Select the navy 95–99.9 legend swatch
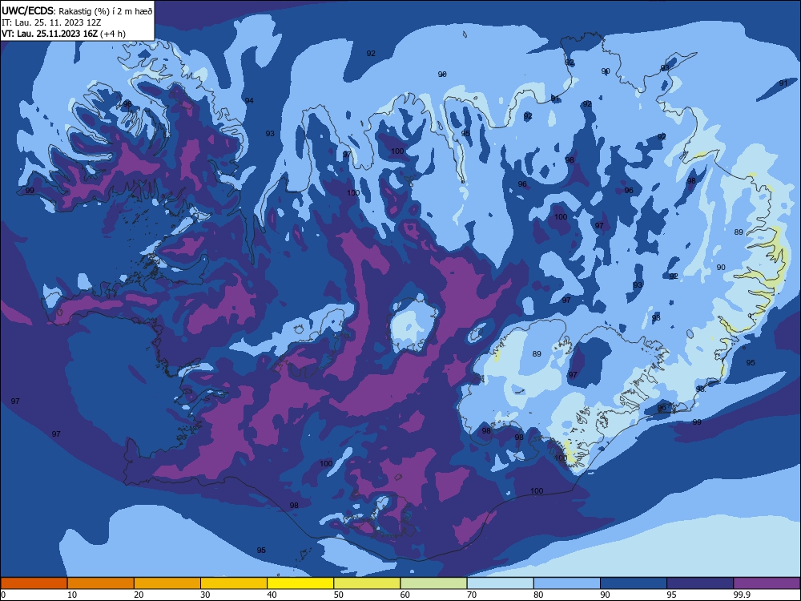This screenshot has width=801, height=601. 700,583
